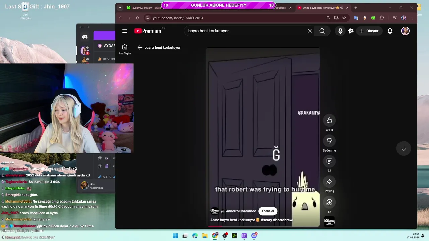
Task: Dislike the short via Beğenme button
Action: 329,141
